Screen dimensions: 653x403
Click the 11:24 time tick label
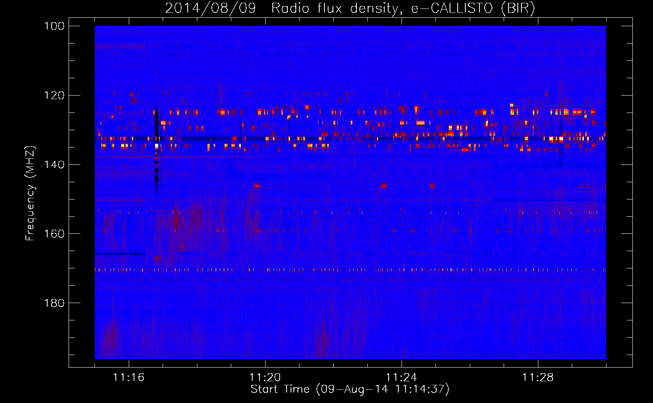coord(402,378)
